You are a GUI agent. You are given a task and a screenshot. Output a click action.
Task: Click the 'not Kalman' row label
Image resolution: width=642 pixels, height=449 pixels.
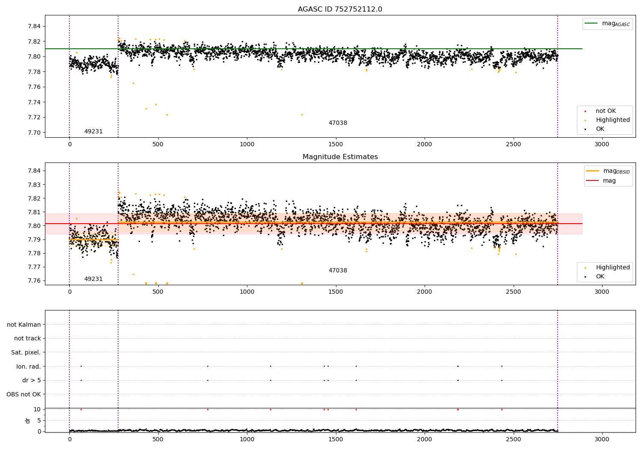(x=24, y=325)
